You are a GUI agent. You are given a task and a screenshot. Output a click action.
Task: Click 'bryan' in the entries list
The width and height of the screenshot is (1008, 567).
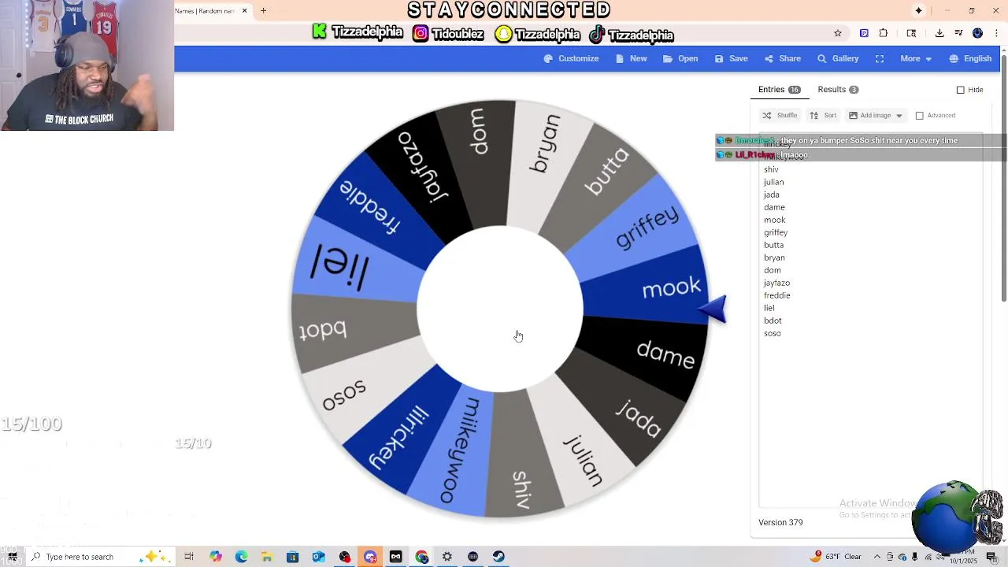[x=774, y=258]
